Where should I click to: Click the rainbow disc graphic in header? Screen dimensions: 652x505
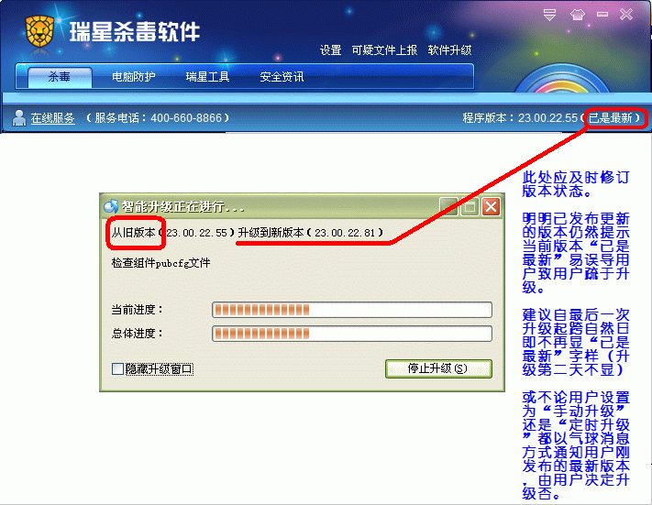pyautogui.click(x=562, y=79)
